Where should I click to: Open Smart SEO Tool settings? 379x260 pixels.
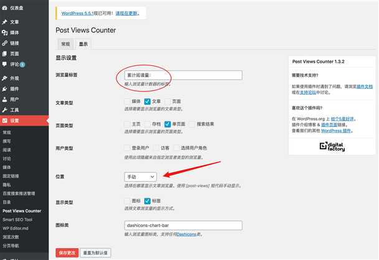coord(17,220)
